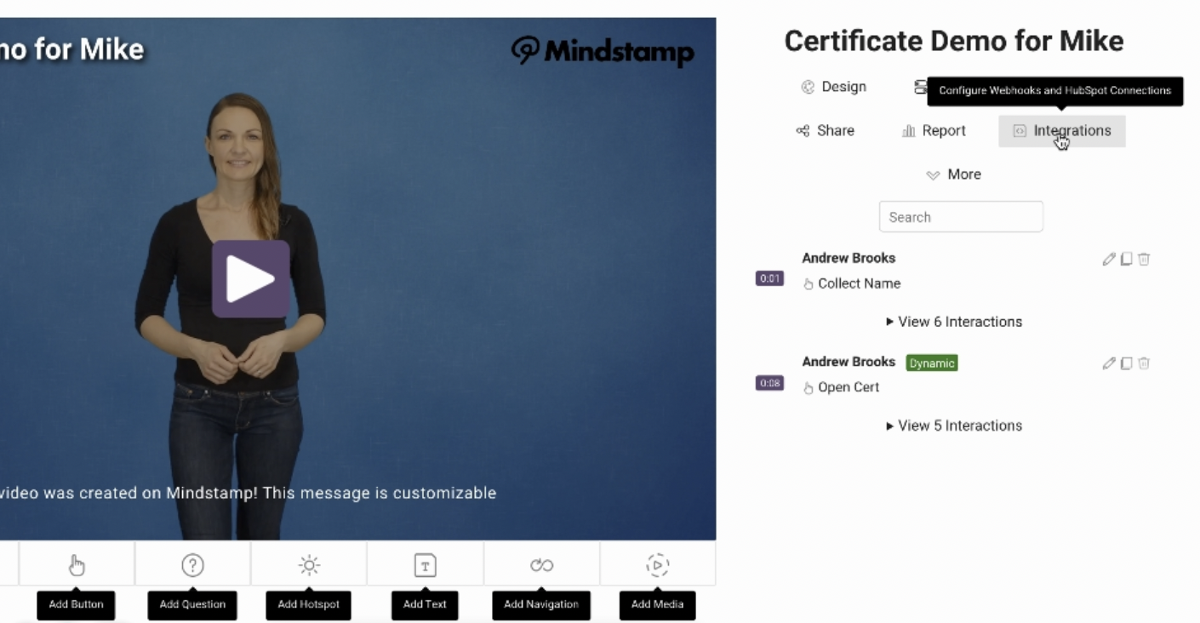Delete the Open Cert interaction
This screenshot has height=623, width=1200.
(1144, 363)
